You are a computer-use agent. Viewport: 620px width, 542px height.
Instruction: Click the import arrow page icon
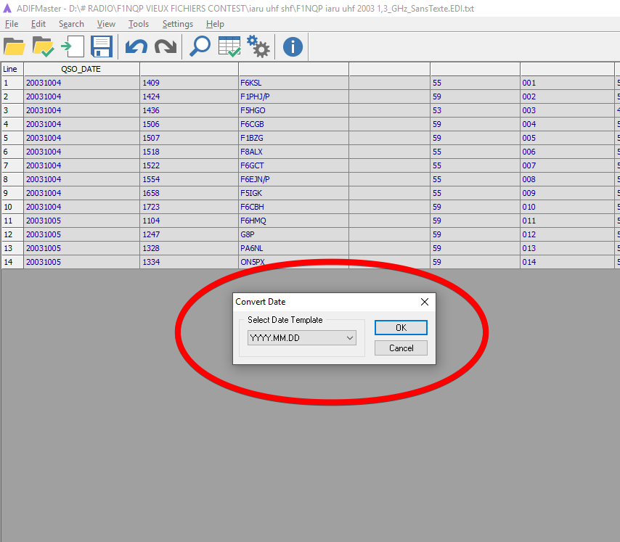tap(72, 47)
